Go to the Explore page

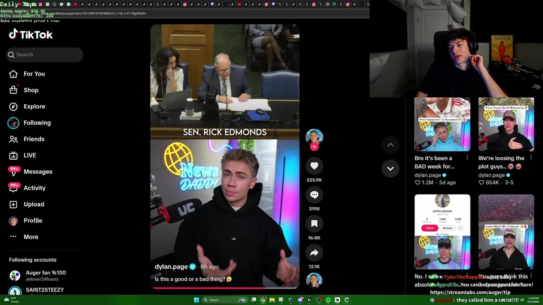(34, 106)
